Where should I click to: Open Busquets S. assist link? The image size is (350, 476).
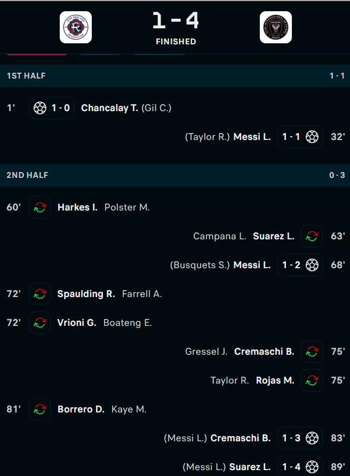[200, 265]
